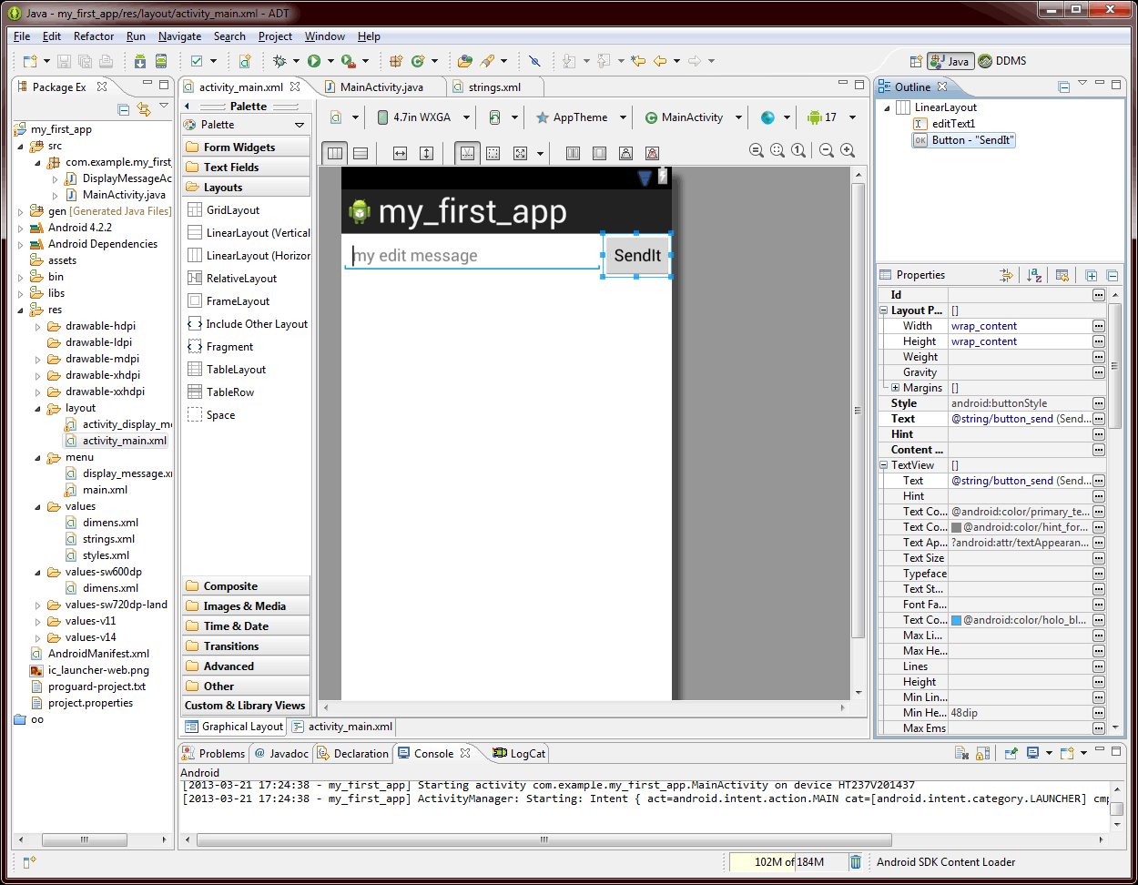Viewport: 1138px width, 885px height.
Task: Switch to the DDMS perspective
Action: click(x=1002, y=61)
